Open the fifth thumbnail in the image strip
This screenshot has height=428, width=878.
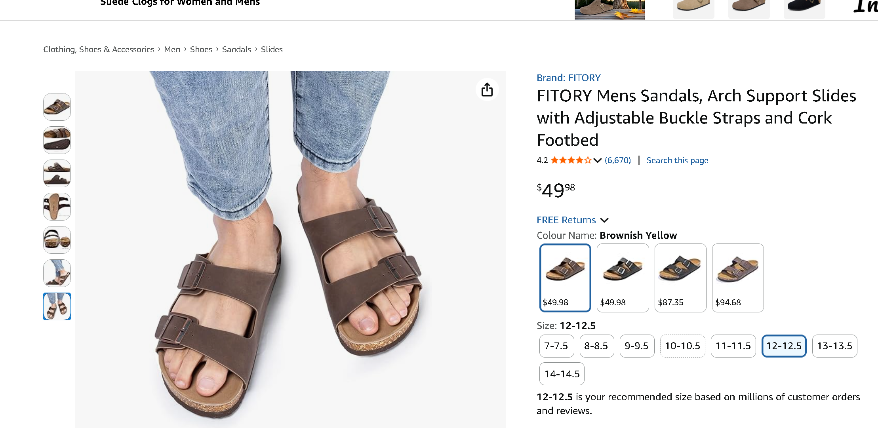tap(57, 240)
